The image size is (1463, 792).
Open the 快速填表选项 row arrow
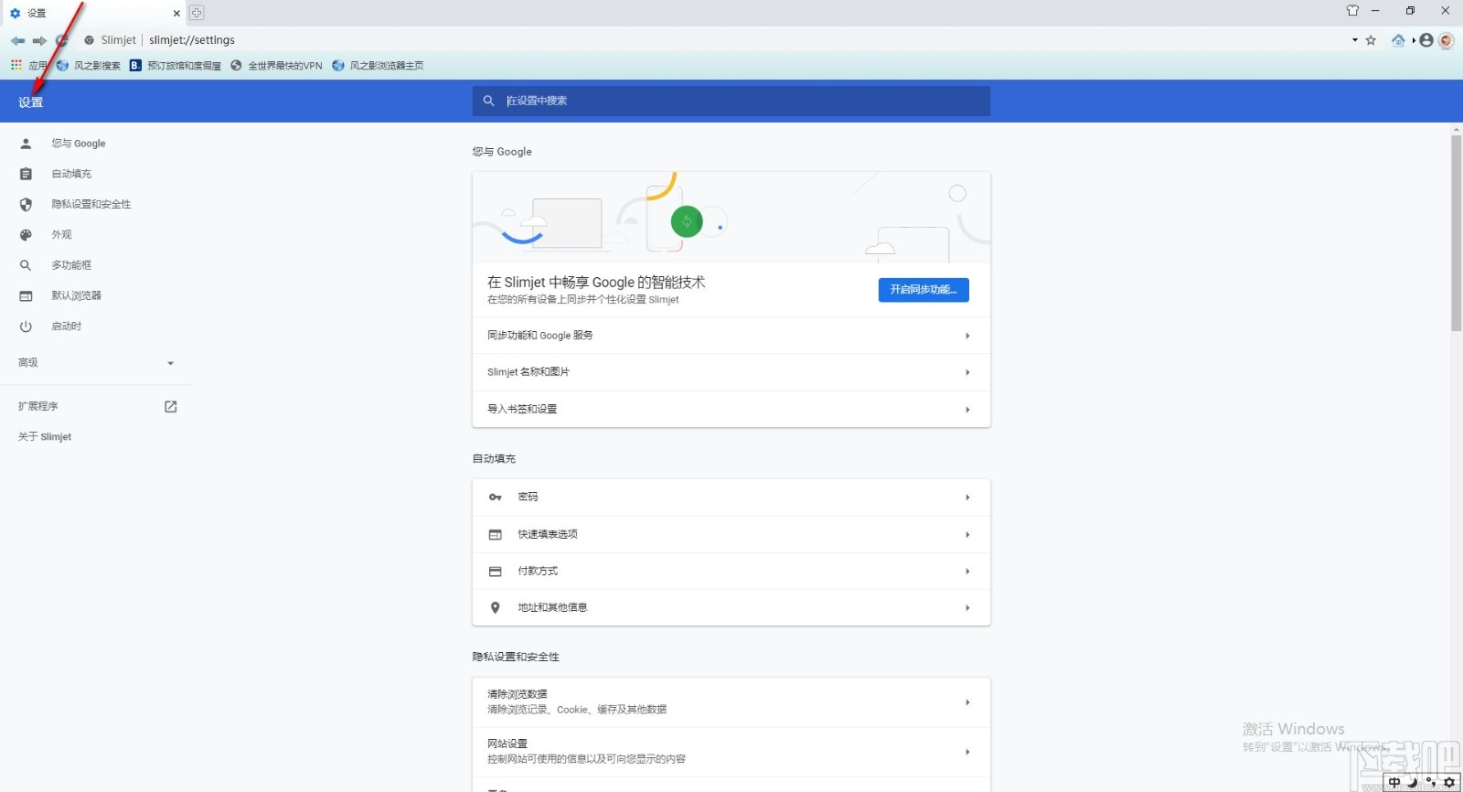(x=967, y=534)
